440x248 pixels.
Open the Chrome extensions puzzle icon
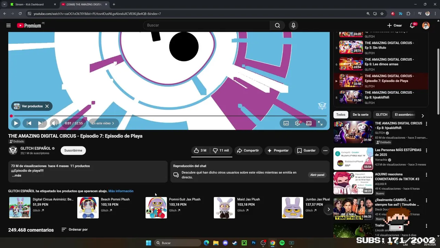(x=408, y=14)
